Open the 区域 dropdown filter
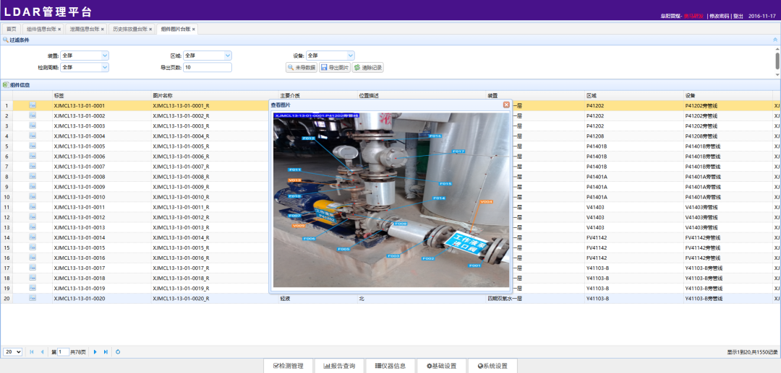The image size is (781, 373). pyautogui.click(x=228, y=56)
